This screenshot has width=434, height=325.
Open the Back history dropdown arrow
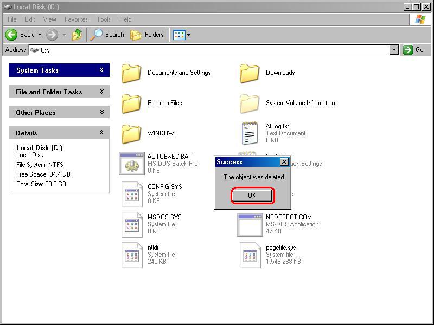pyautogui.click(x=40, y=35)
